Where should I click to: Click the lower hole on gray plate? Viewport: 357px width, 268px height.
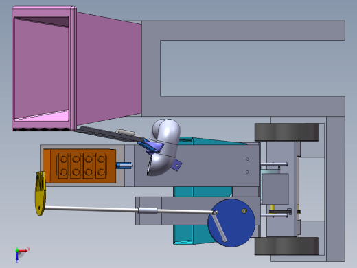pos(247,172)
